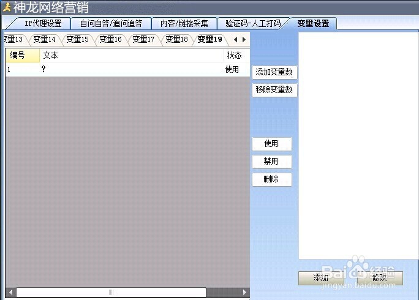Click the 修改 button under text area

(x=380, y=278)
